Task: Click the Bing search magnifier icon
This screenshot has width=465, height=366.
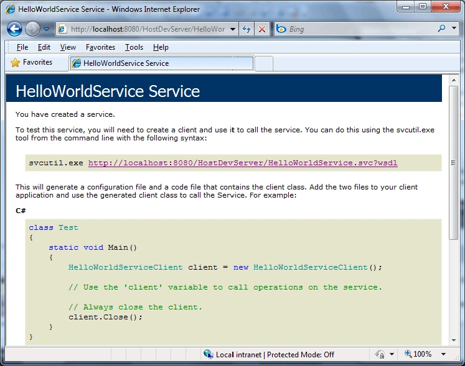Action: pyautogui.click(x=441, y=29)
